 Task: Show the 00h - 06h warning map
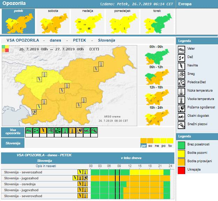tap(157, 57)
